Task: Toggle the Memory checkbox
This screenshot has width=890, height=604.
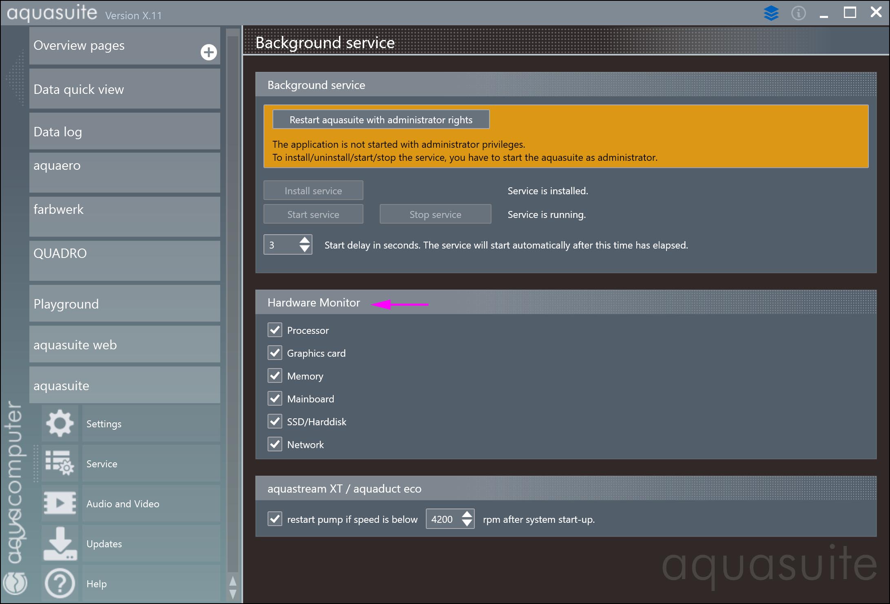Action: [x=275, y=375]
